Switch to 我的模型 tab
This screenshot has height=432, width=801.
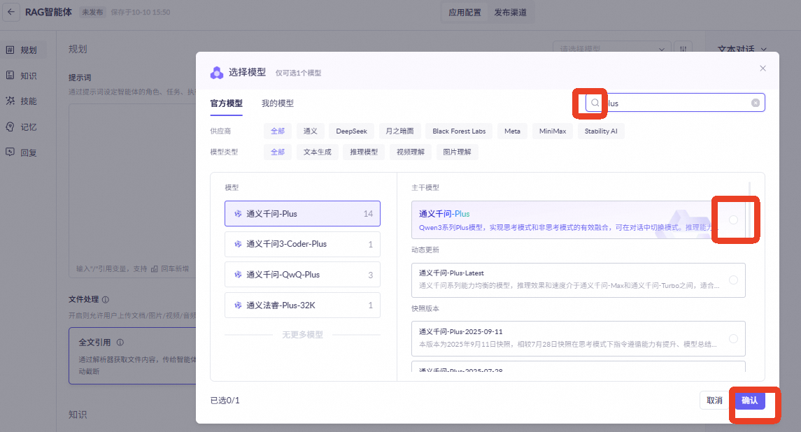pos(278,103)
